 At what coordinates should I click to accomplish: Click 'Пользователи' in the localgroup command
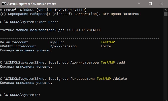[83, 79]
